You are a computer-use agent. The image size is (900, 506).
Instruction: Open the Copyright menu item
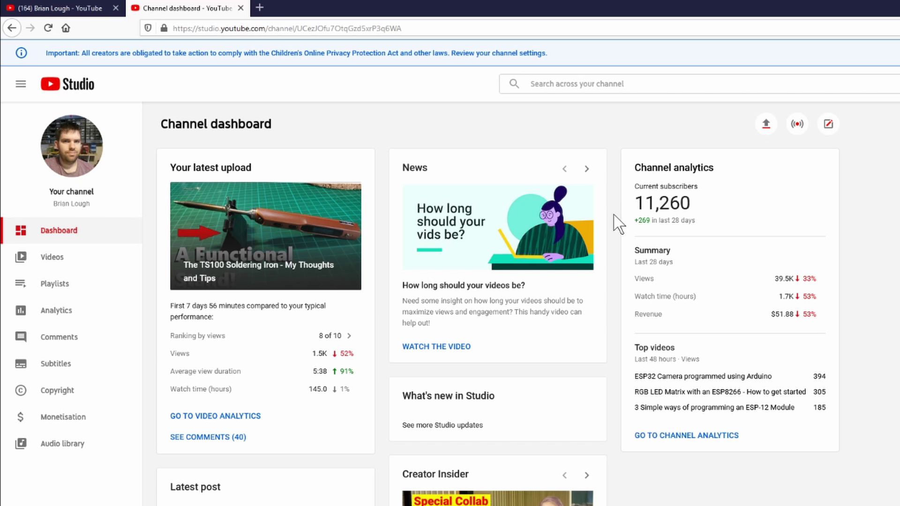71,390
